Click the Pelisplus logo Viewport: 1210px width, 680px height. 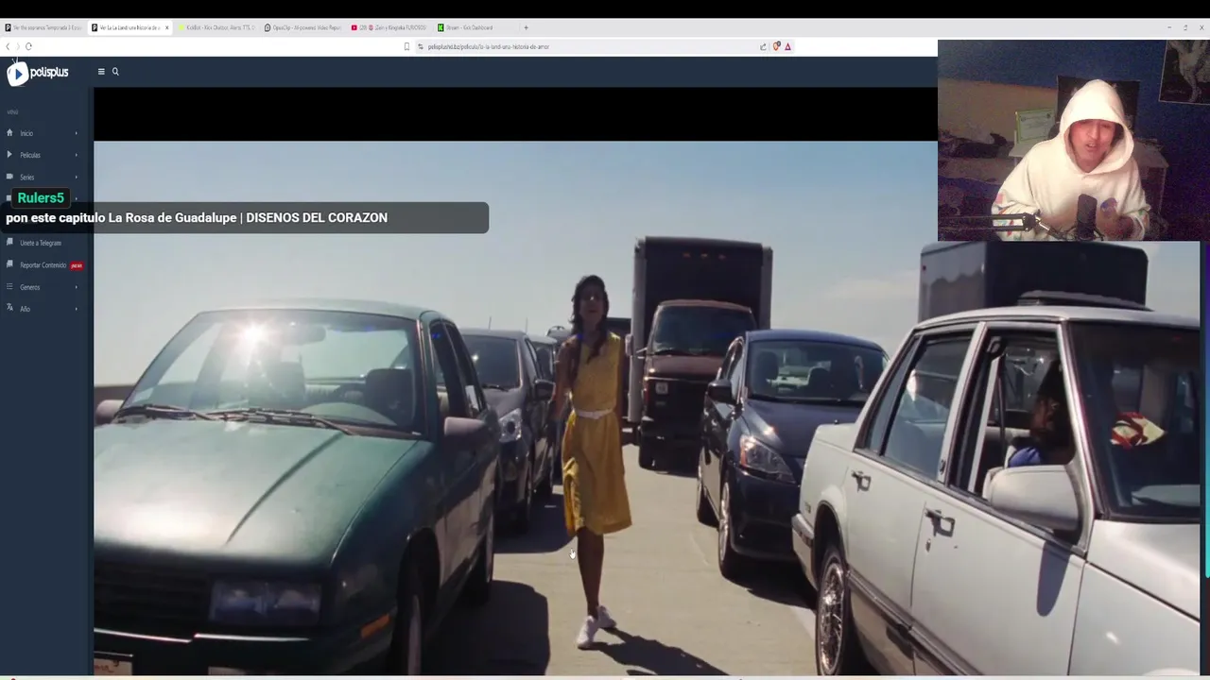pyautogui.click(x=38, y=72)
